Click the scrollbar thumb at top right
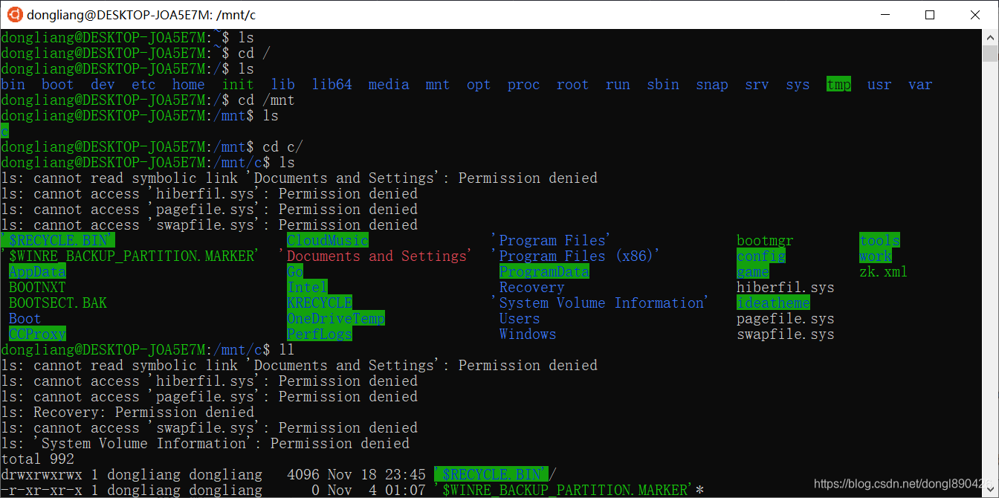999x498 pixels. (x=992, y=52)
